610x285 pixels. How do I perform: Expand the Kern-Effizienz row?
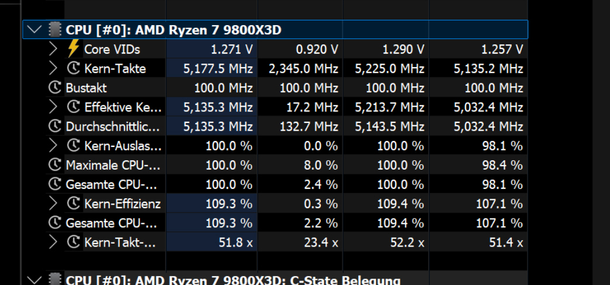(53, 203)
